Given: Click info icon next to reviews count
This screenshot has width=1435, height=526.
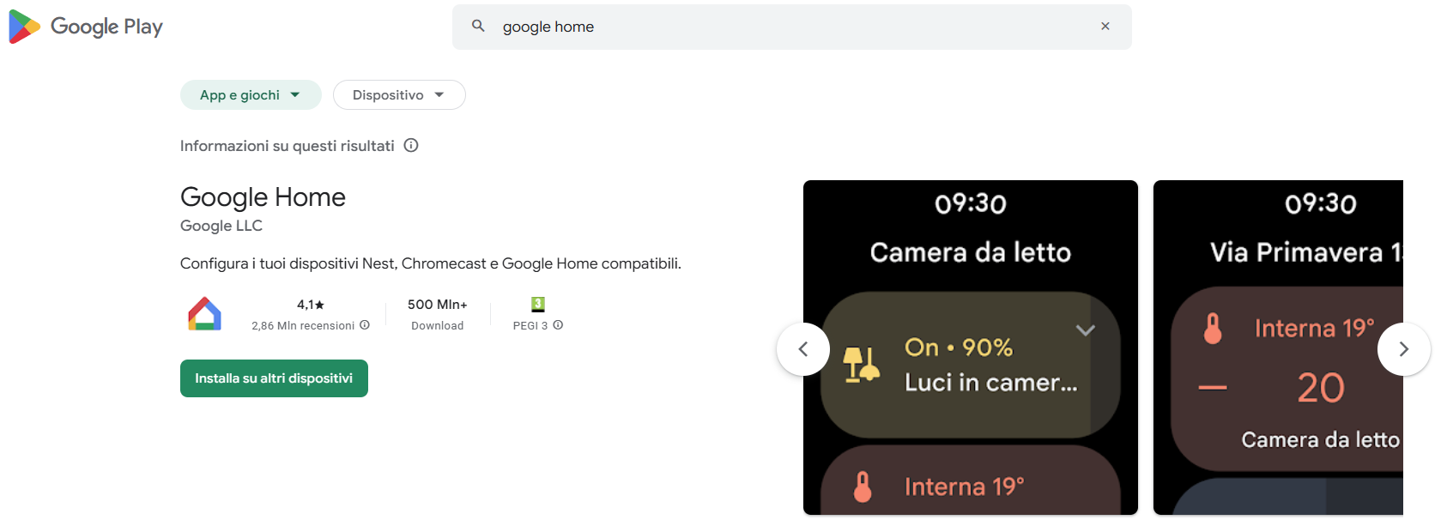Looking at the screenshot, I should tap(365, 325).
